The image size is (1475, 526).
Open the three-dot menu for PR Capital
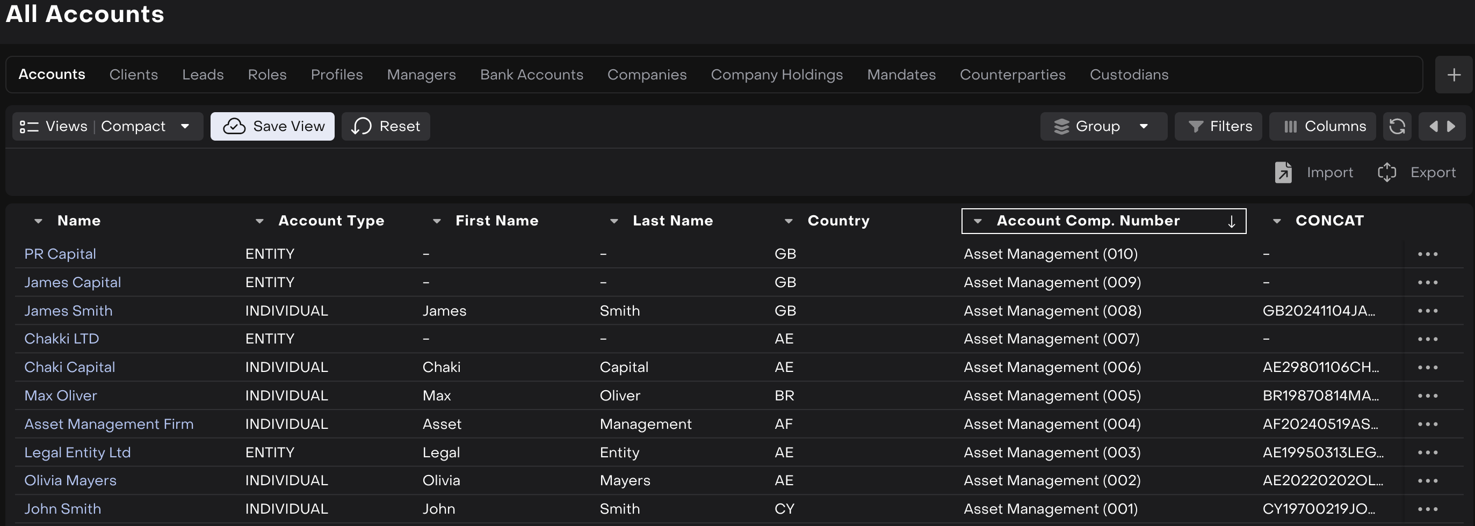point(1427,253)
